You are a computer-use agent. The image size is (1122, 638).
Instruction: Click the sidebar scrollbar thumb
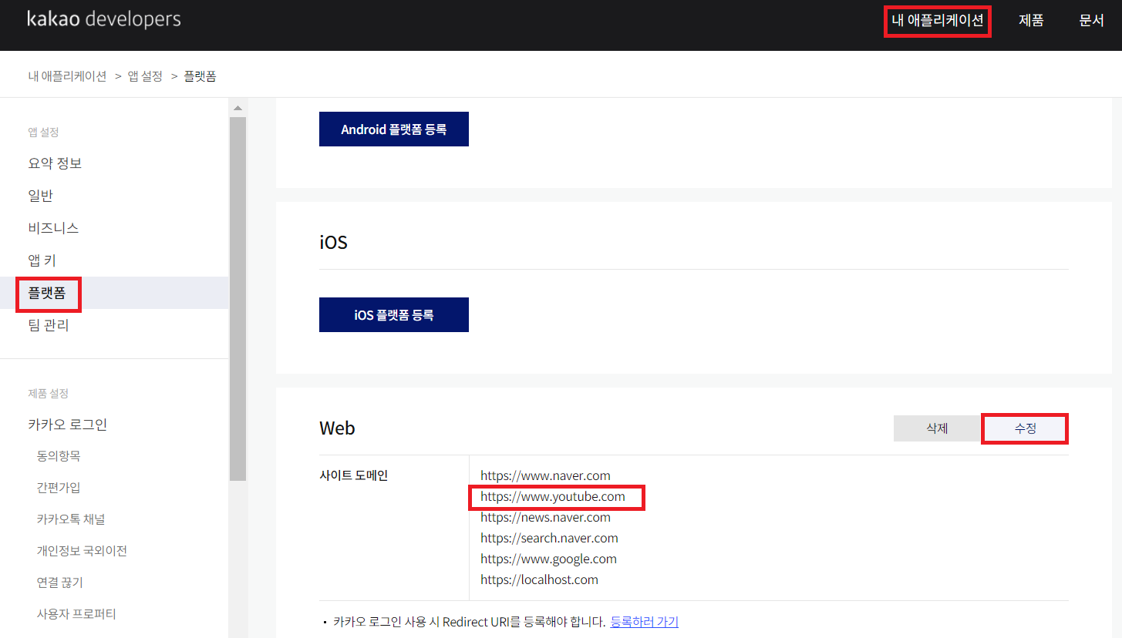238,299
